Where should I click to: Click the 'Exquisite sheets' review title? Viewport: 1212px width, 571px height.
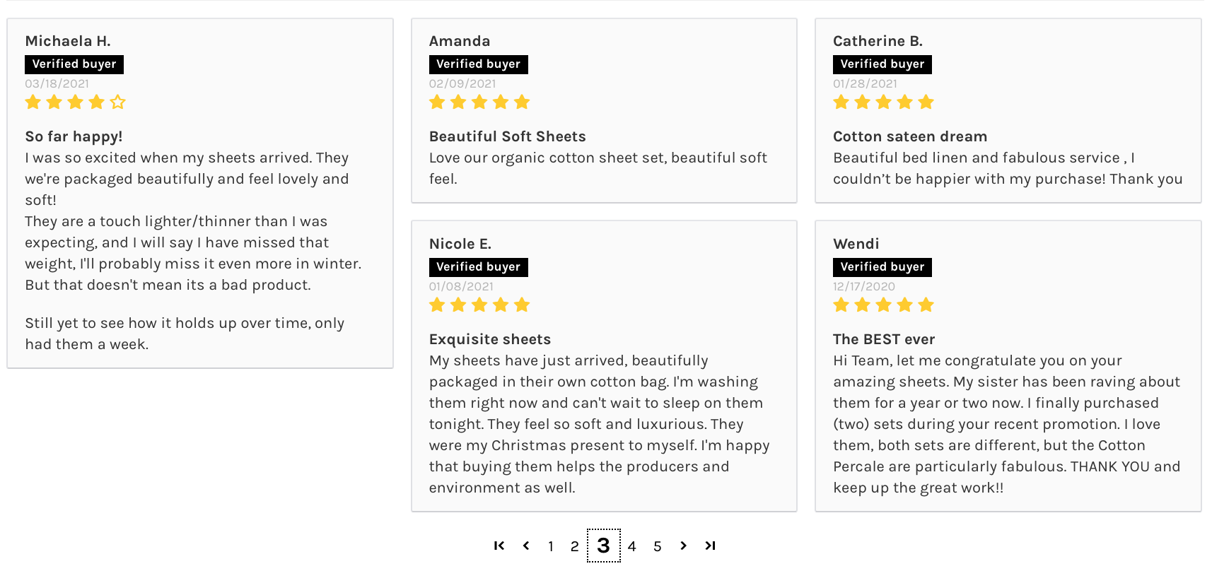pyautogui.click(x=489, y=339)
